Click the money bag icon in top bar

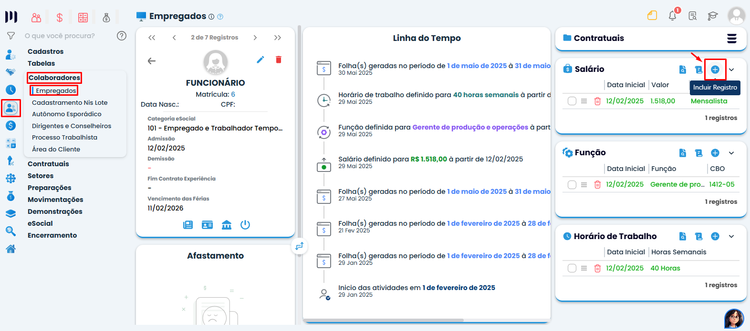pyautogui.click(x=106, y=18)
